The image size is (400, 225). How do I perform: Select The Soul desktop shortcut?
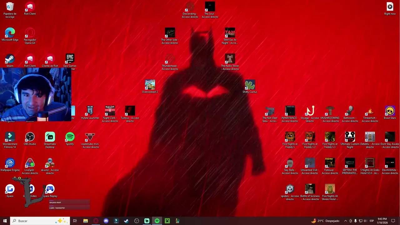point(210,10)
